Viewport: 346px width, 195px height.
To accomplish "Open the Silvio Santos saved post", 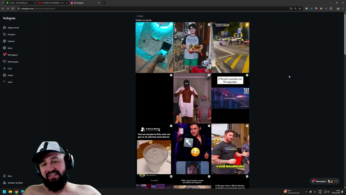I will pos(230,181).
